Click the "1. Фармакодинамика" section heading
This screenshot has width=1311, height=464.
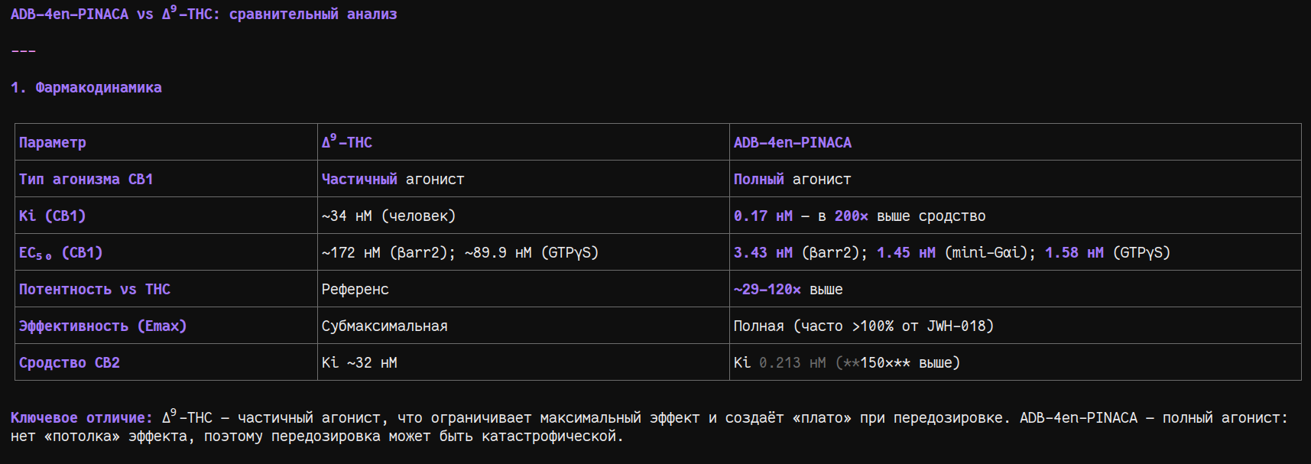[x=86, y=88]
